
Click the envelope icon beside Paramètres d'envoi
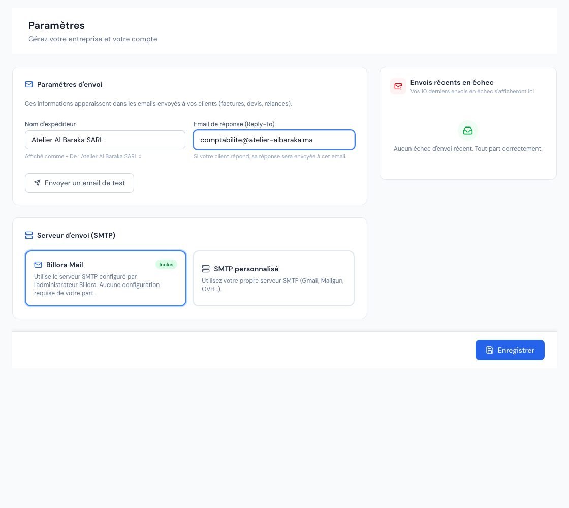tap(29, 84)
